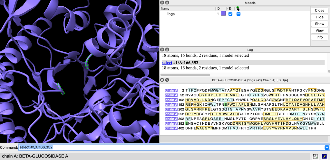Undock the sequence viewer panel float icon

click(167, 80)
